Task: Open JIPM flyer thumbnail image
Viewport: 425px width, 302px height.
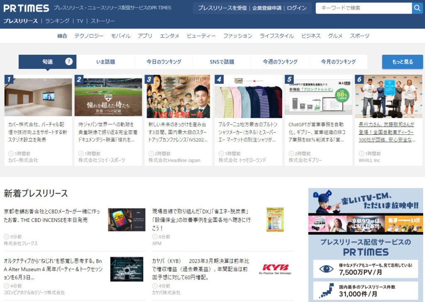Action: point(275,220)
